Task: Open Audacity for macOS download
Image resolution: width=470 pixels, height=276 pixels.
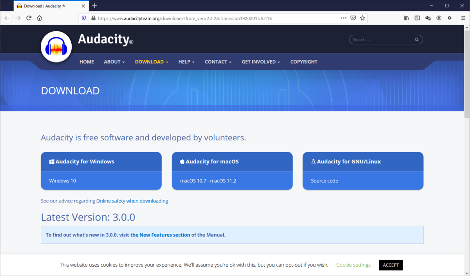Action: pos(232,161)
